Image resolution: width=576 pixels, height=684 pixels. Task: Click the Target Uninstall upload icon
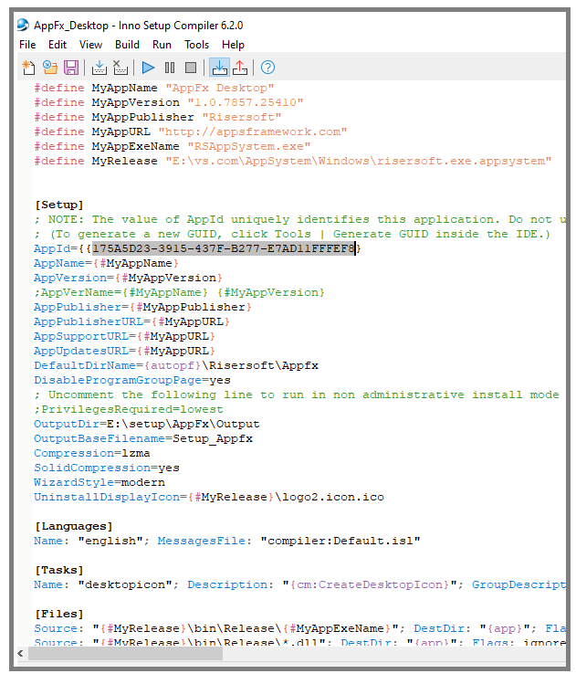240,68
